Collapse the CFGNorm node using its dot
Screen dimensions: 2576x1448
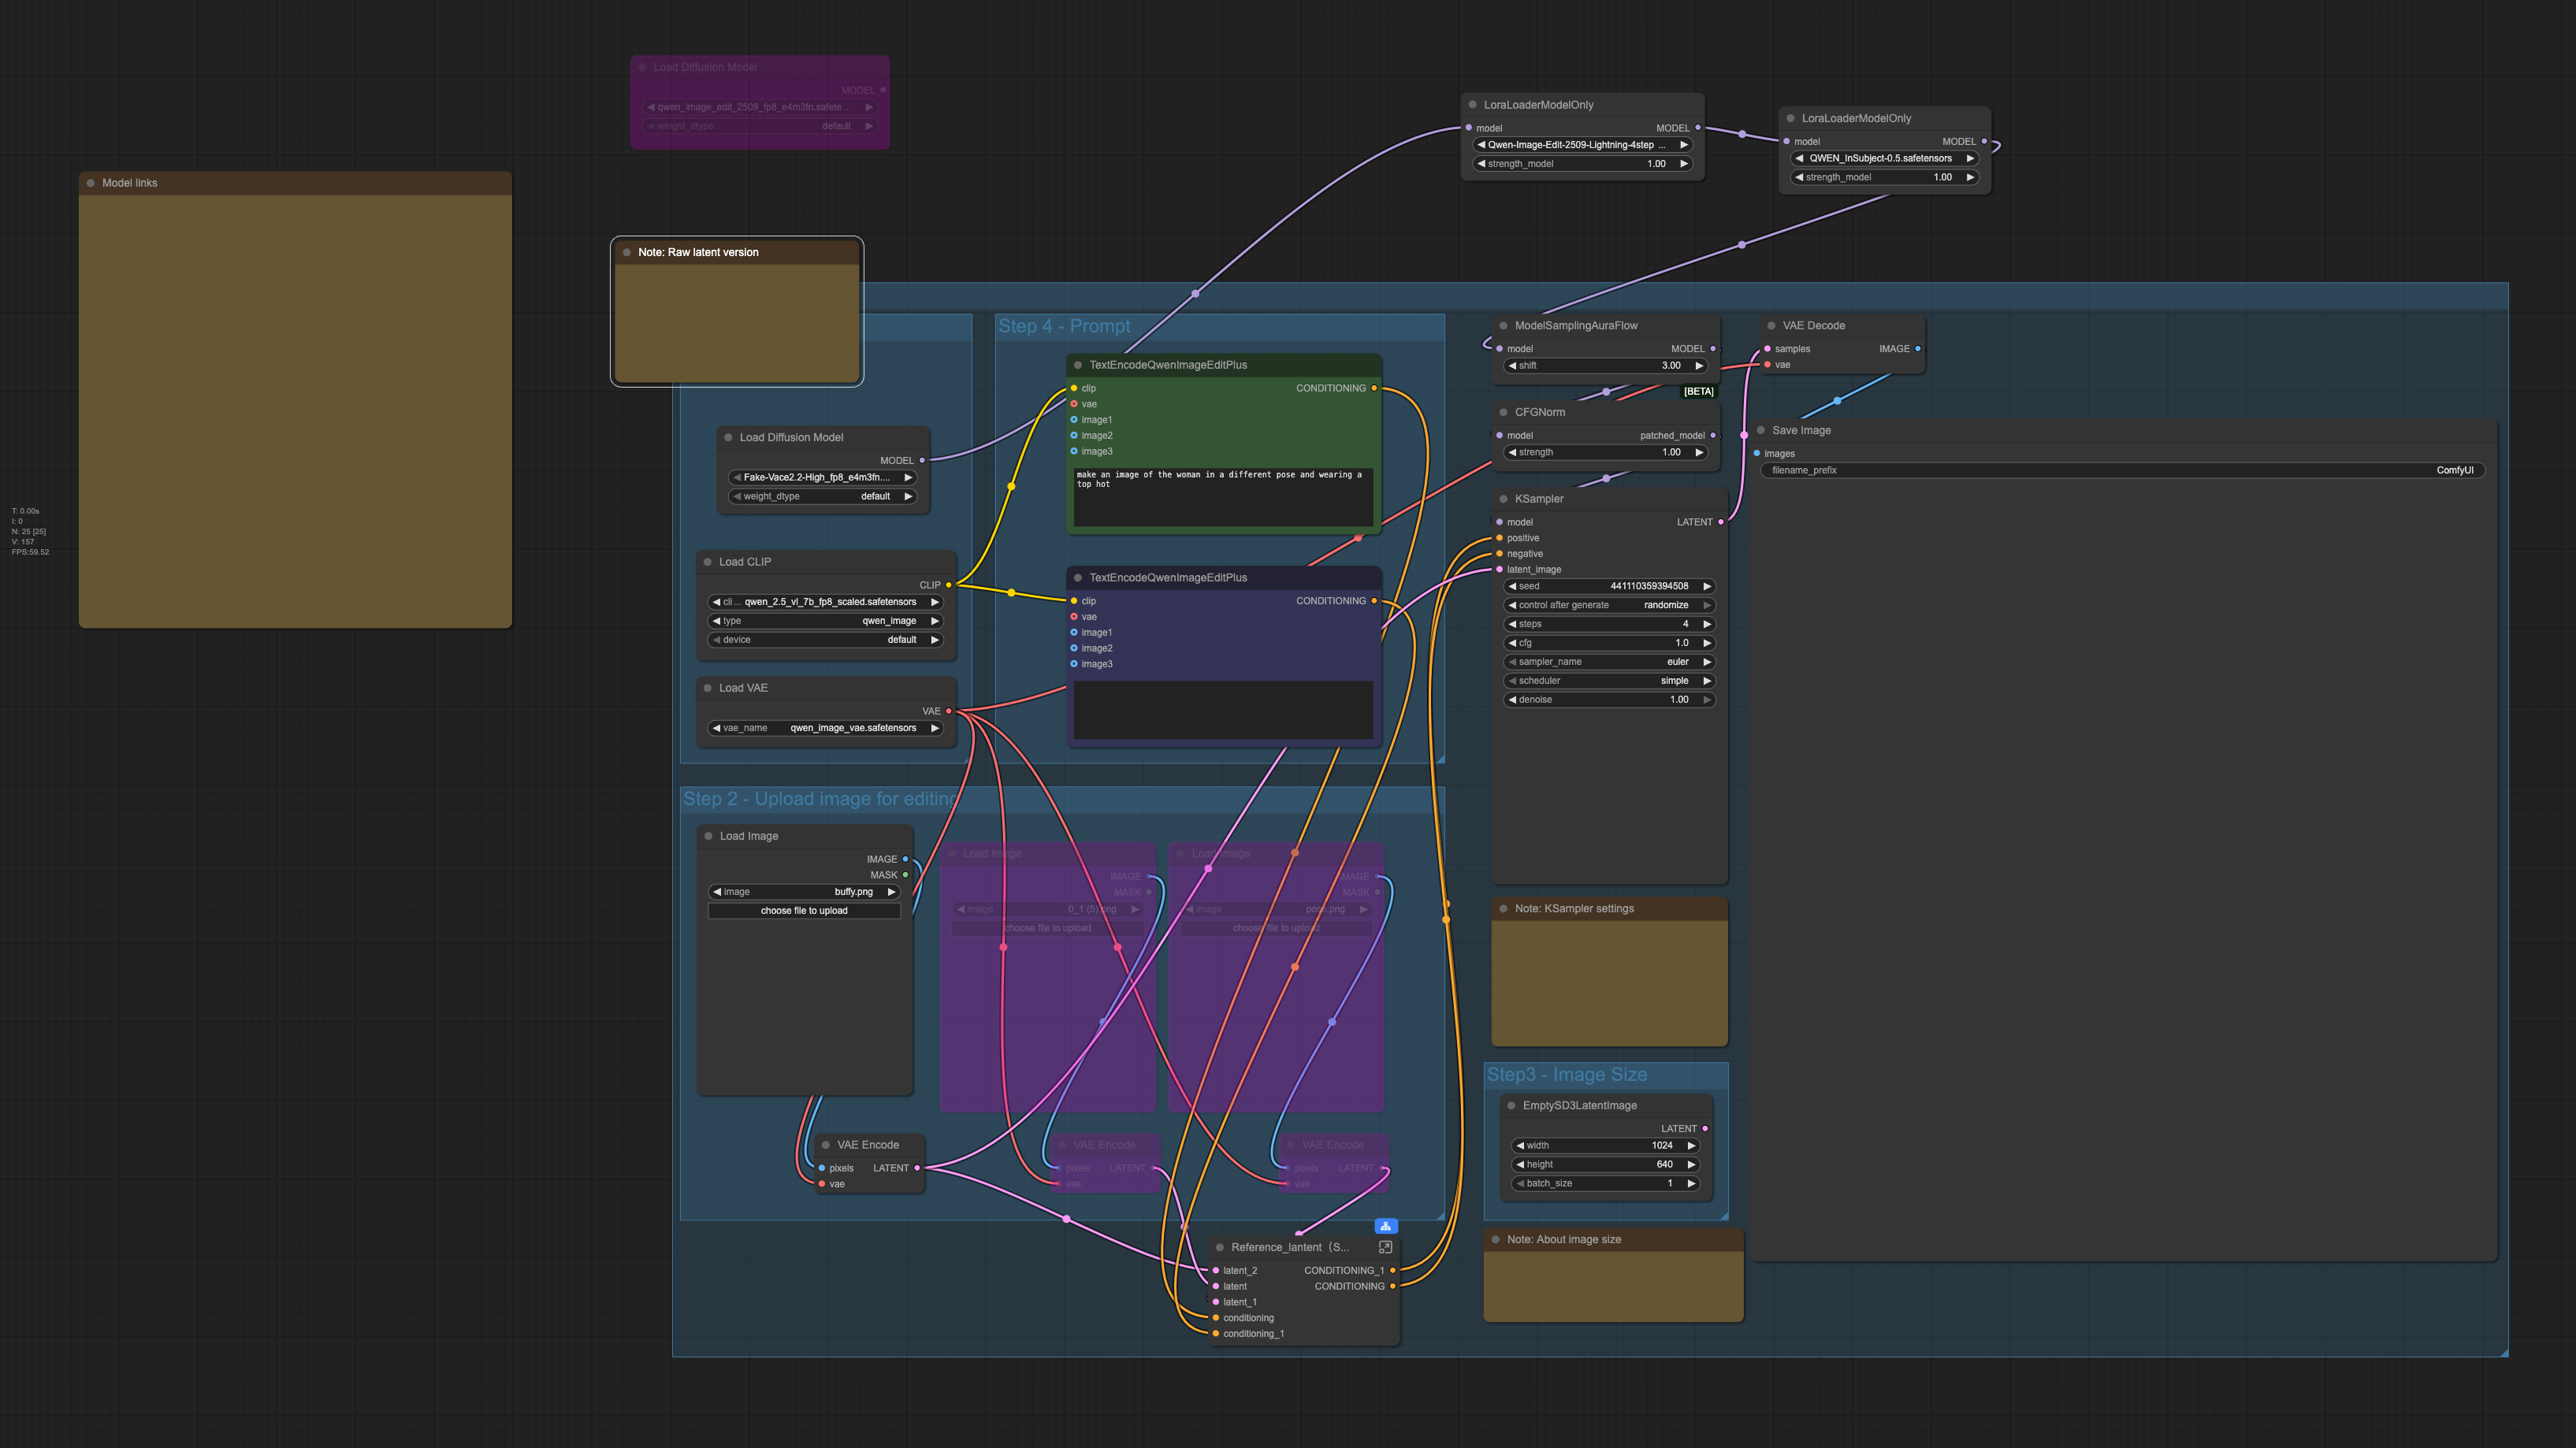(1504, 412)
